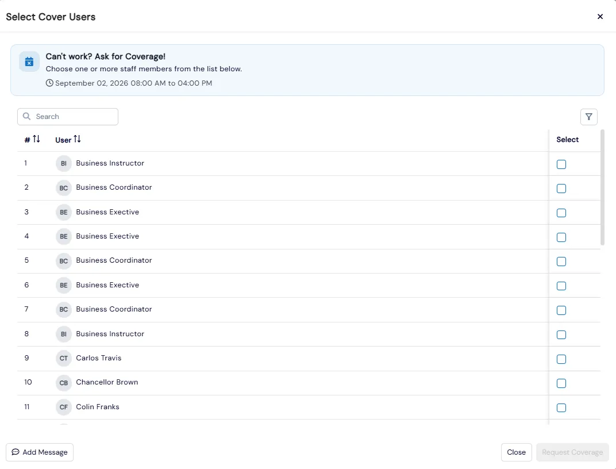This screenshot has height=469, width=616.
Task: Click the vertical scrollbar of the user list
Action: pos(602,187)
